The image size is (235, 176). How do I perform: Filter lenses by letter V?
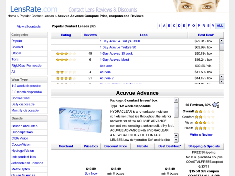coord(213,26)
